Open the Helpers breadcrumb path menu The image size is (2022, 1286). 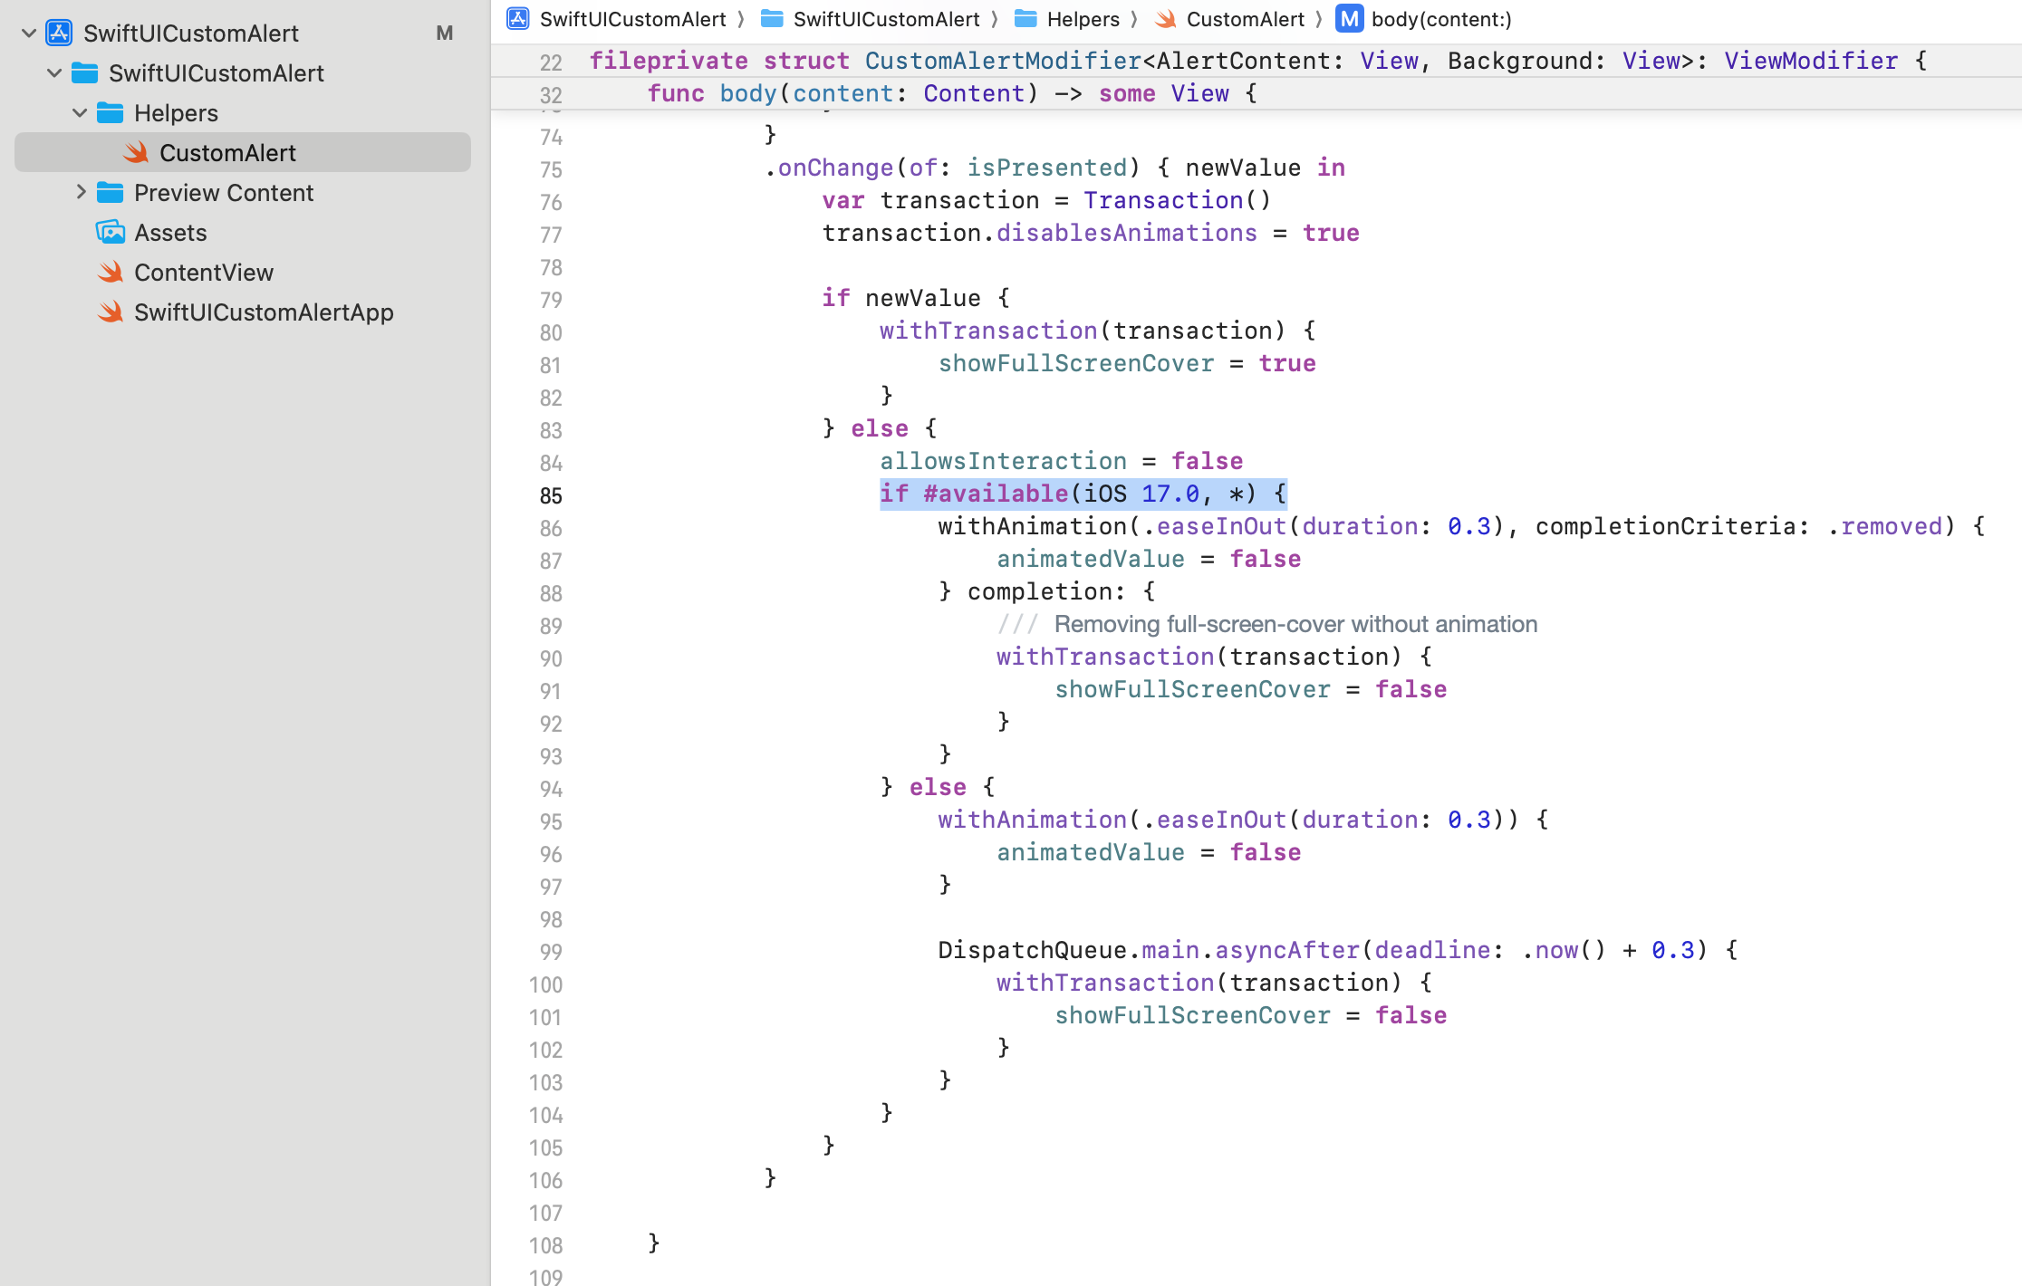[1083, 19]
